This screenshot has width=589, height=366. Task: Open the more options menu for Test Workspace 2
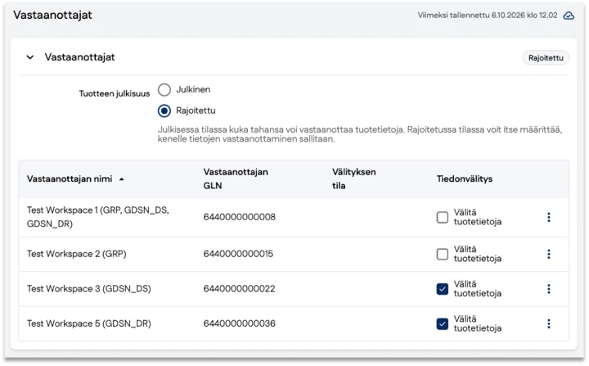(x=549, y=254)
